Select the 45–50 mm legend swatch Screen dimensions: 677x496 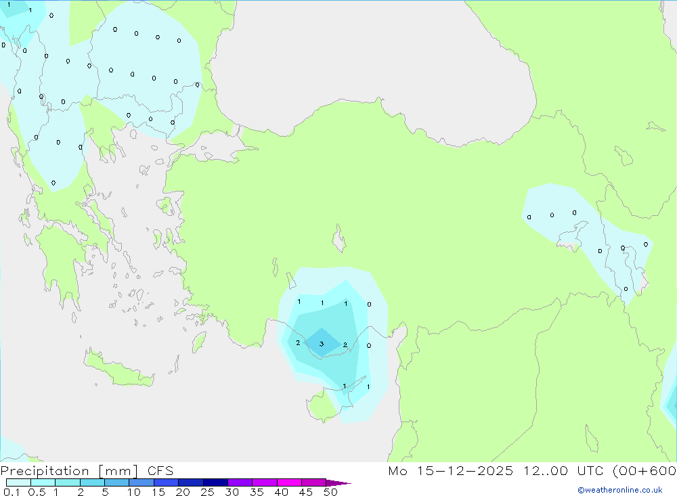[x=314, y=482]
